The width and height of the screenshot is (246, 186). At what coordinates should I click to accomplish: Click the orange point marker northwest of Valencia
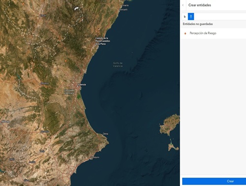click(x=65, y=61)
